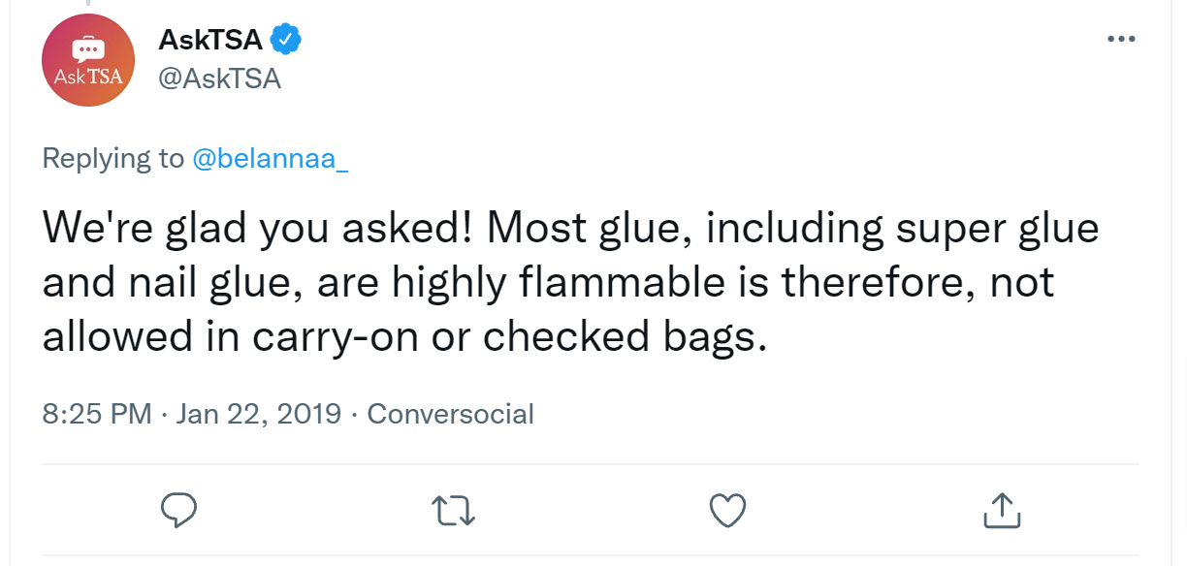Viewport: 1187px width, 566px height.
Task: Click the tweet's first line "We're glad you asked!"
Action: coord(257,229)
